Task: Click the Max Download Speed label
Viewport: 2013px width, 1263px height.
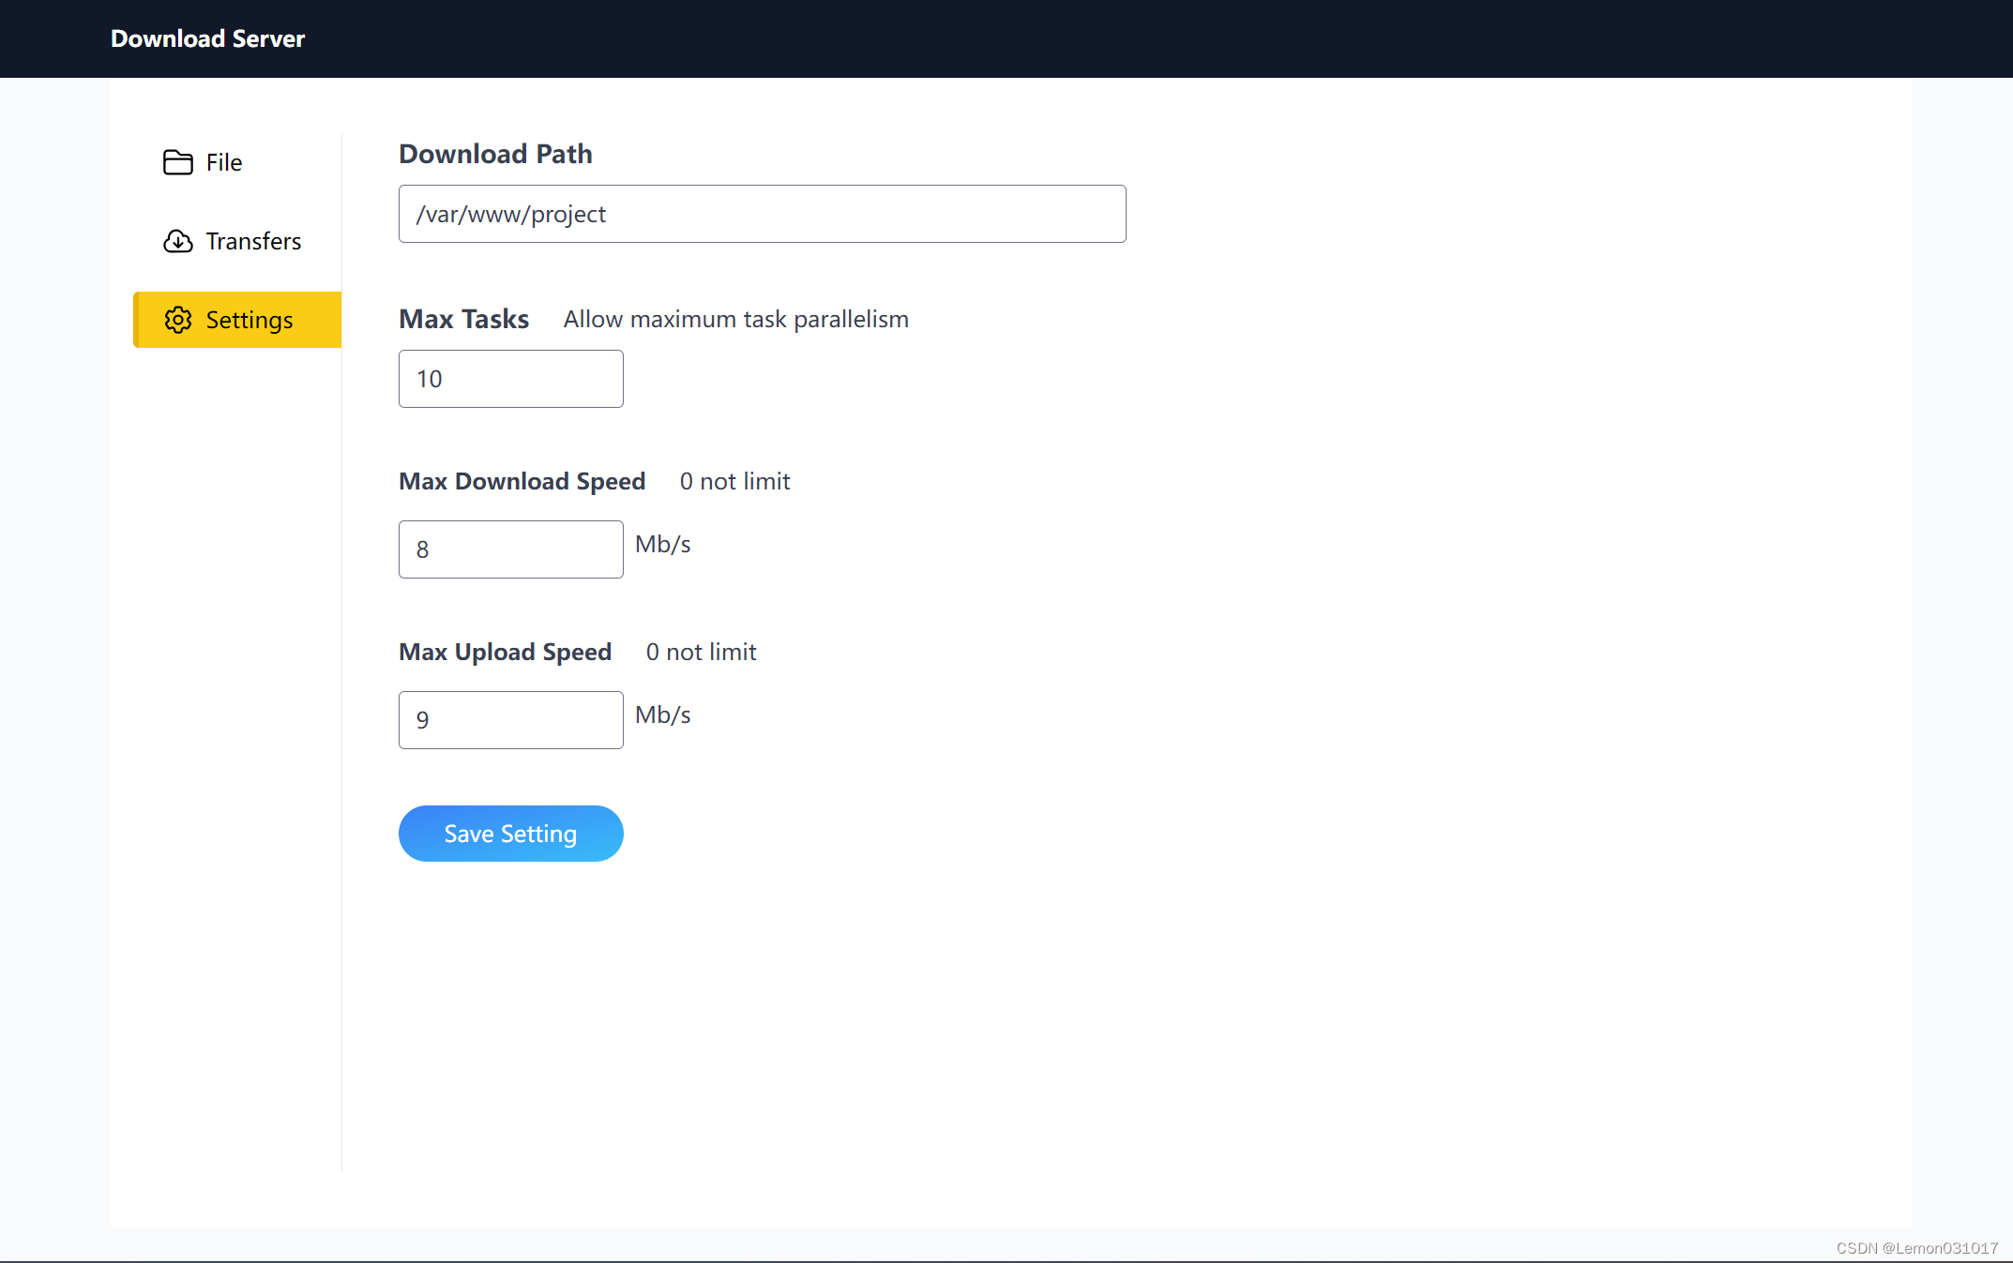Action: pos(522,481)
